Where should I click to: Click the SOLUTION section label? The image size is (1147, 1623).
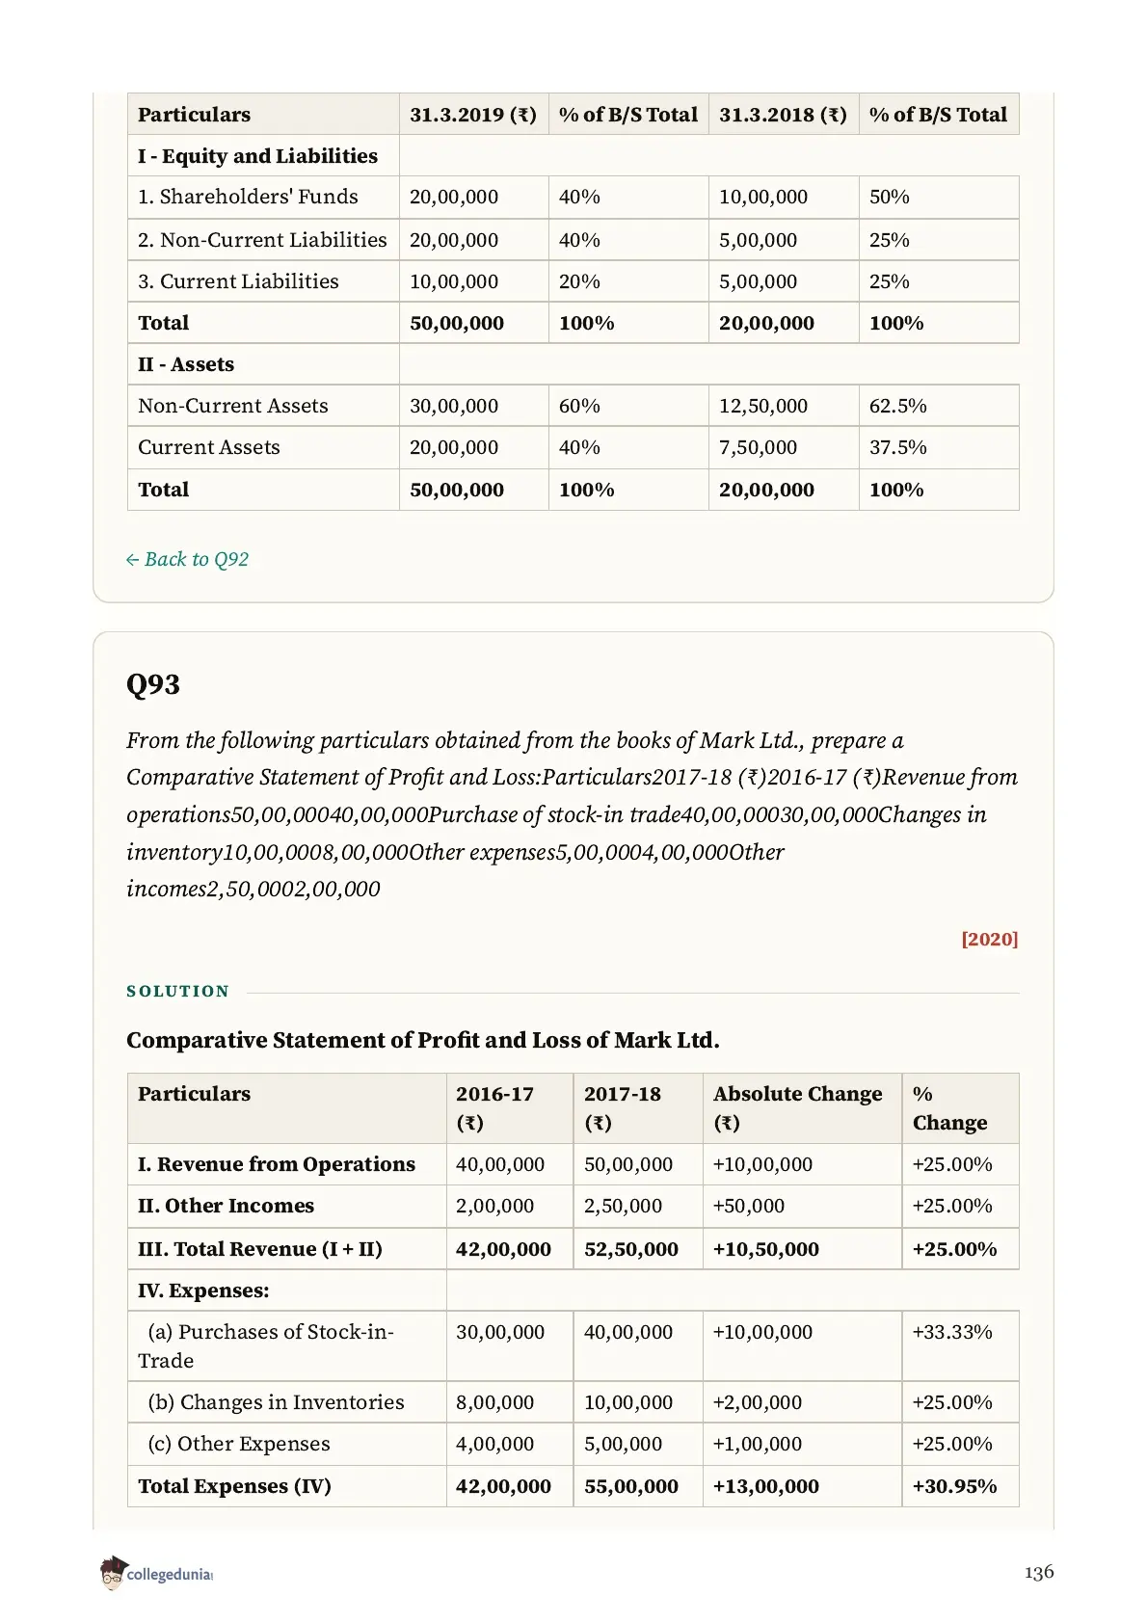[178, 991]
